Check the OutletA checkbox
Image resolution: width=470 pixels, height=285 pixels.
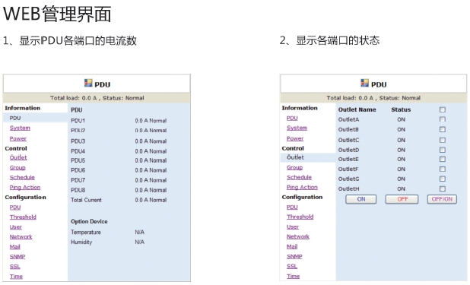(x=443, y=119)
